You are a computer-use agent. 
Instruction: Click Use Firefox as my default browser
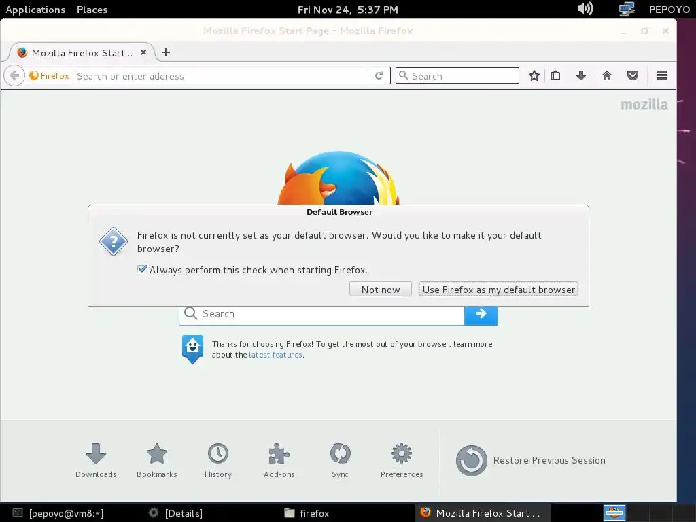(x=498, y=290)
